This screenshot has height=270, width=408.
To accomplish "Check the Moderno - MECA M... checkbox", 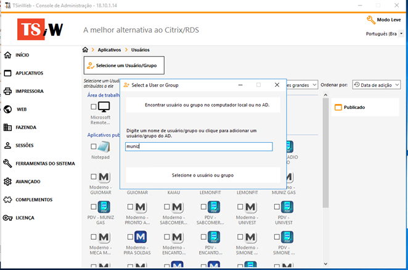I will click(x=94, y=237).
